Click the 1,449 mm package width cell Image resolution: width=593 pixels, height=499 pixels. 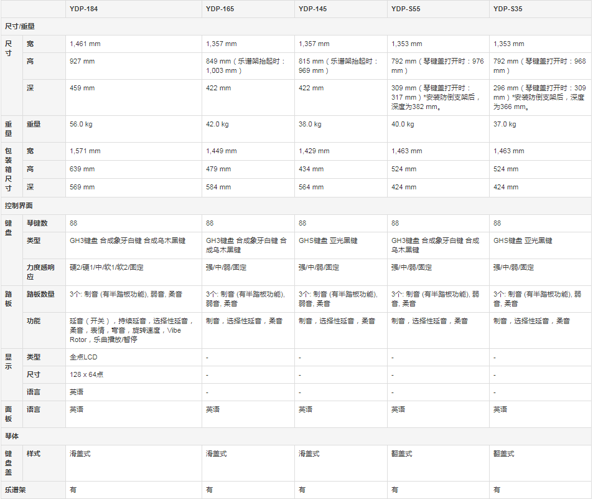[x=248, y=151]
